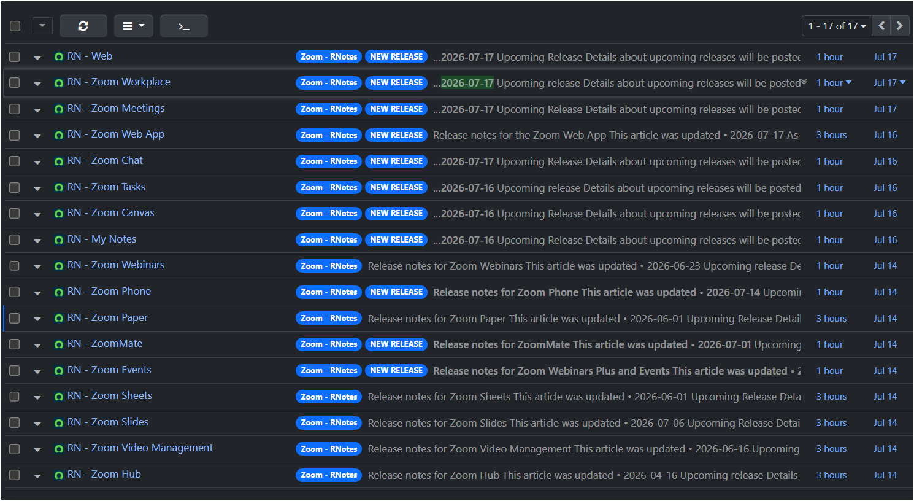The image size is (914, 501).
Task: Mark the RN - Zoom Chat checkbox
Action: [x=15, y=161]
